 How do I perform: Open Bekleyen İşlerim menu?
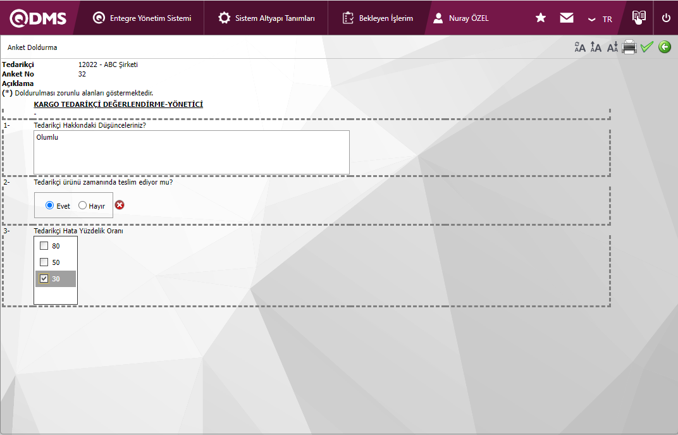[378, 18]
